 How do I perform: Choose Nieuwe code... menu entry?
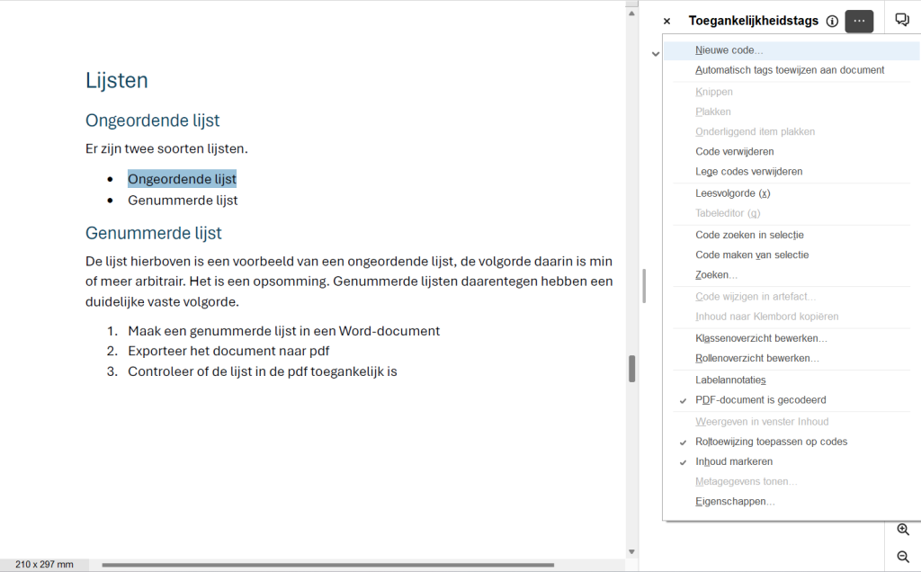[x=791, y=50]
